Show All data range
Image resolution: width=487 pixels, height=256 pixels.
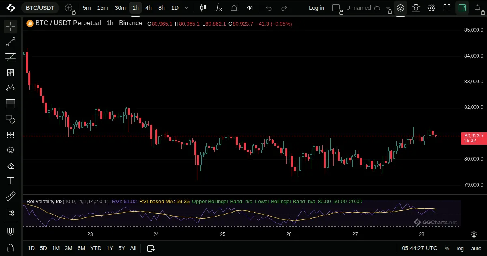click(x=133, y=248)
